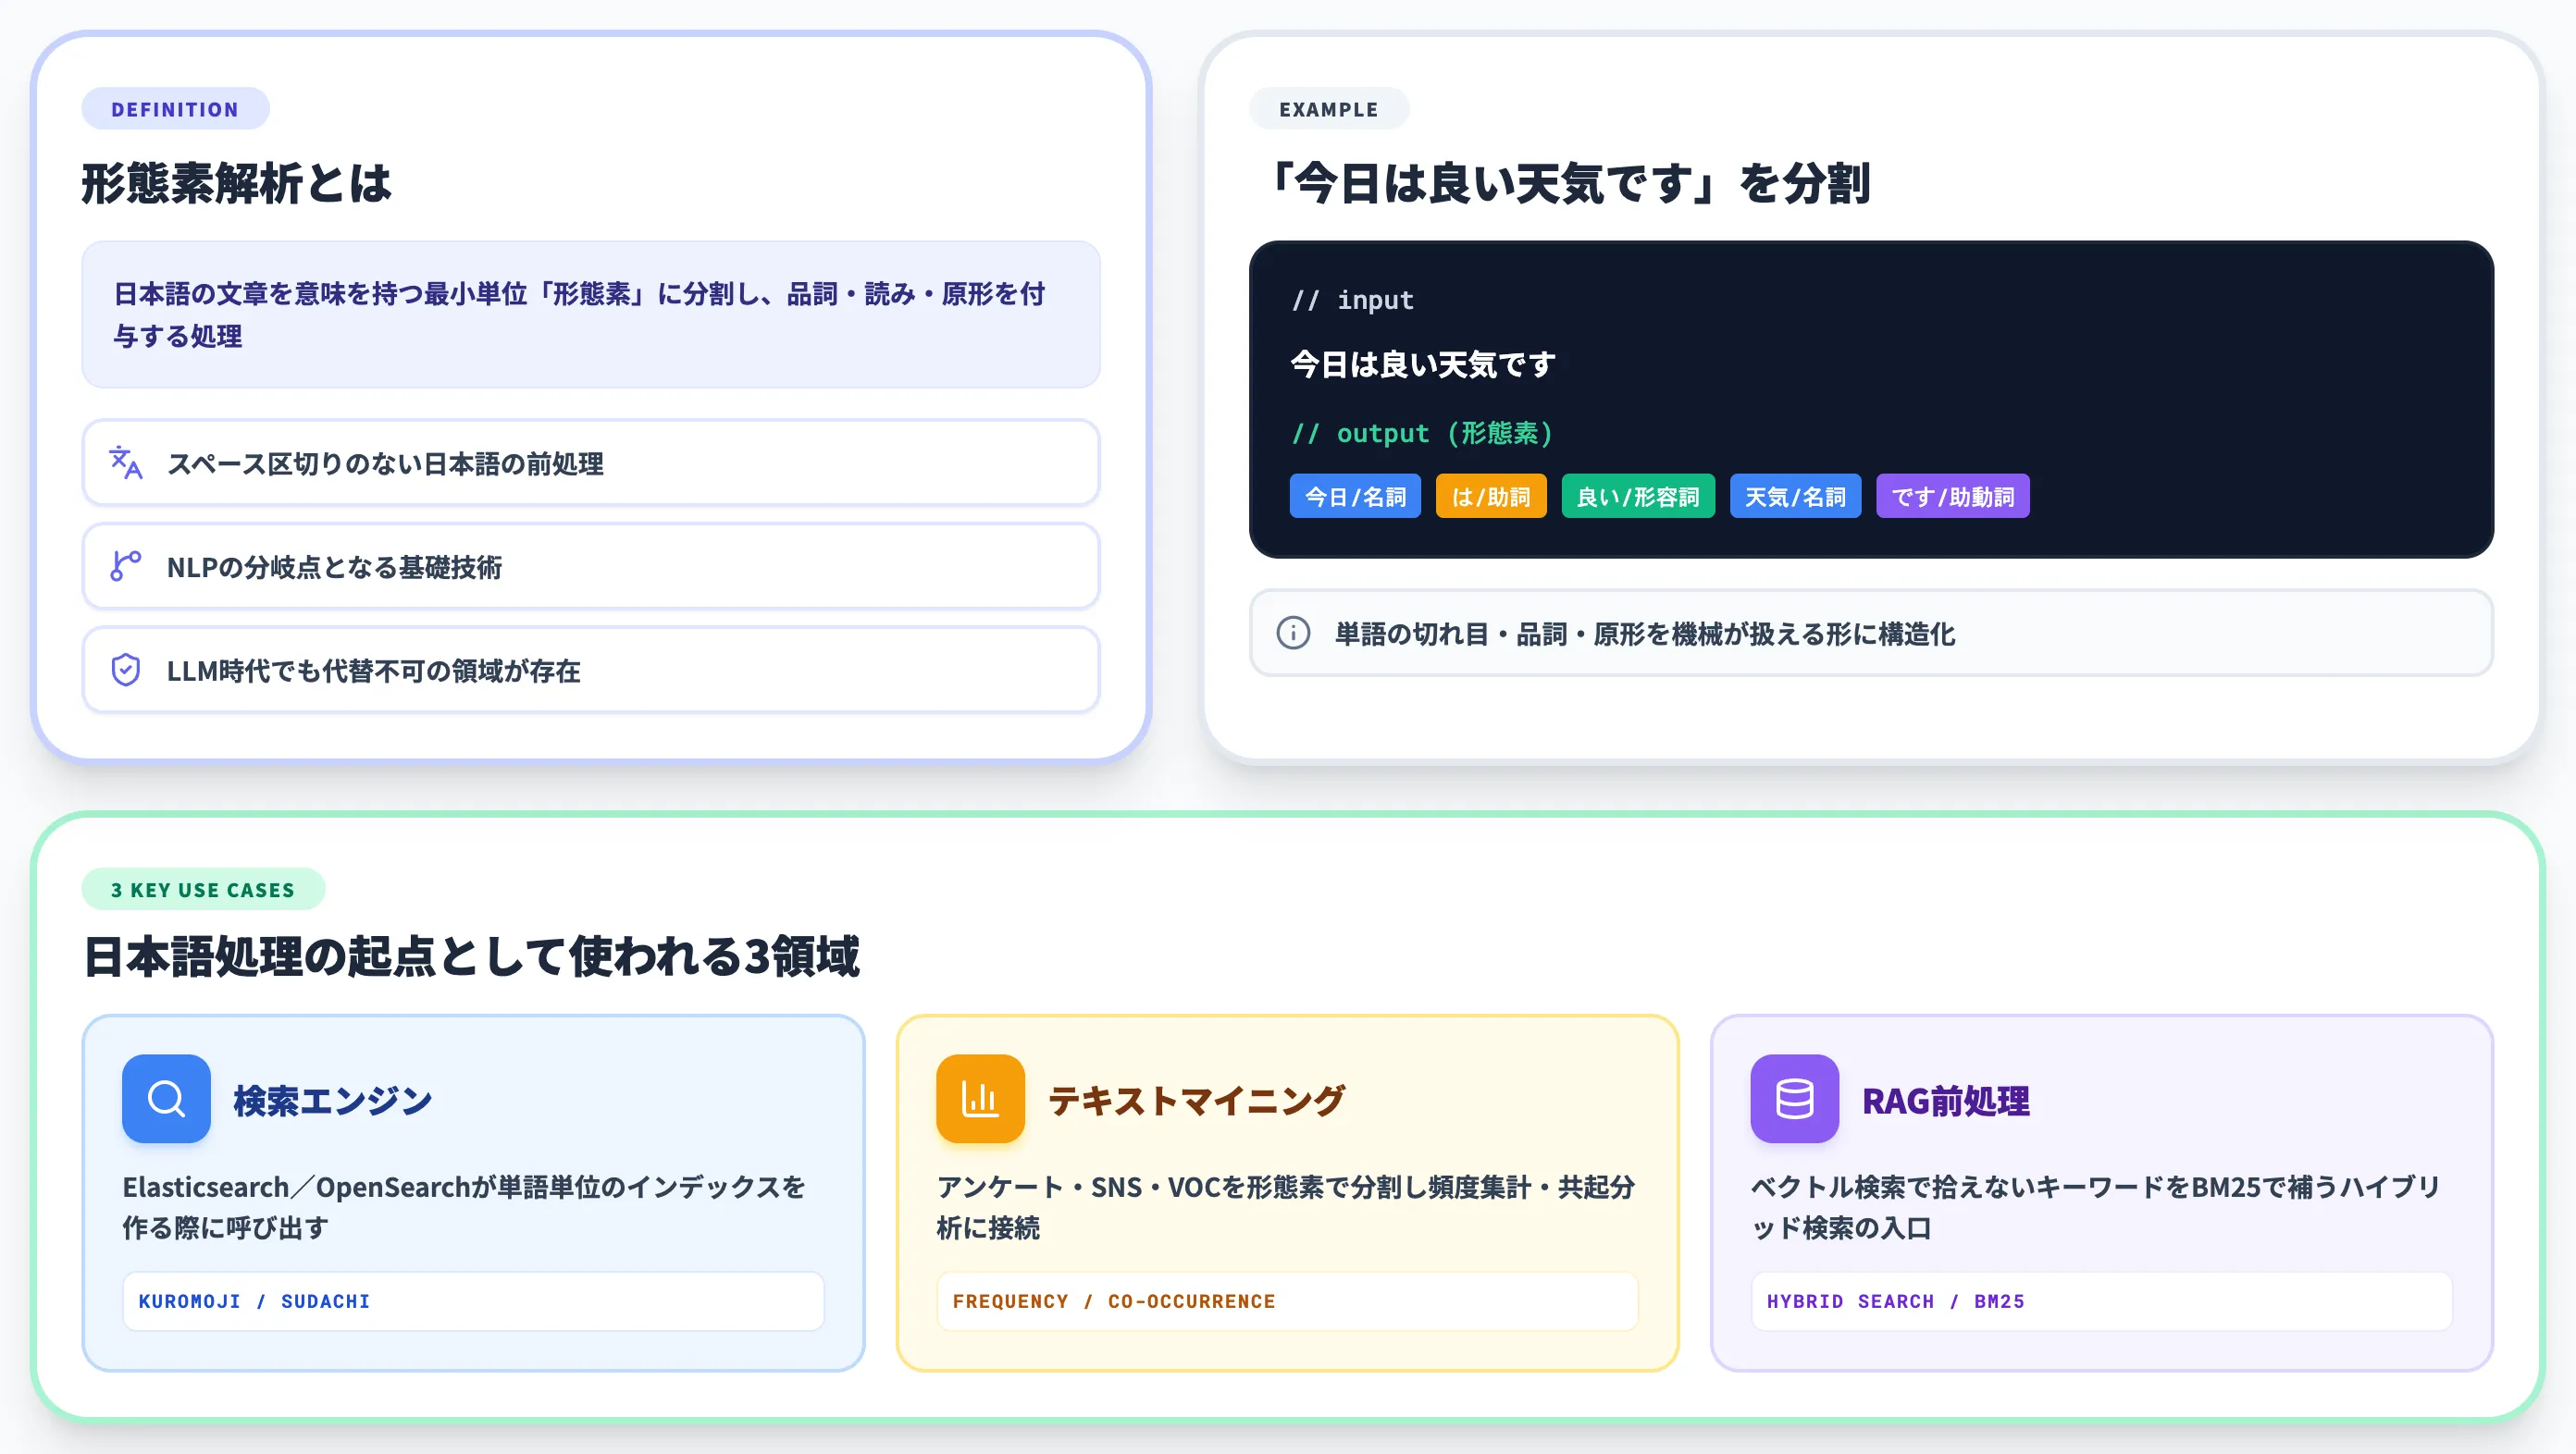Screen dimensions: 2576x1454
Task: Click the テキストマイニング card title
Action: tap(1197, 1101)
